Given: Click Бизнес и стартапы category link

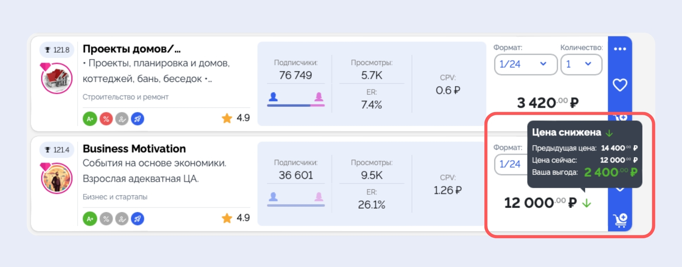Looking at the screenshot, I should point(115,197).
